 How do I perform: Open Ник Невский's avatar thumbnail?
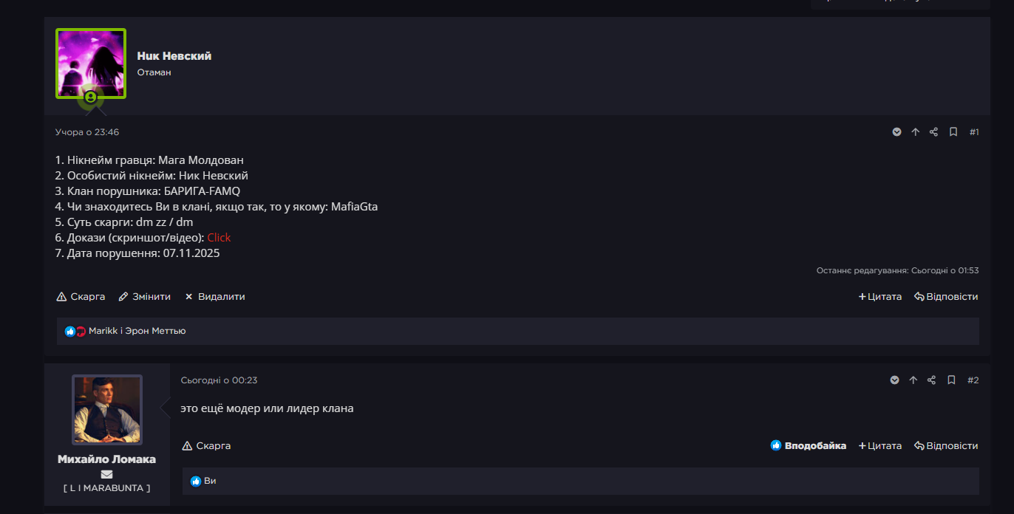(x=91, y=64)
